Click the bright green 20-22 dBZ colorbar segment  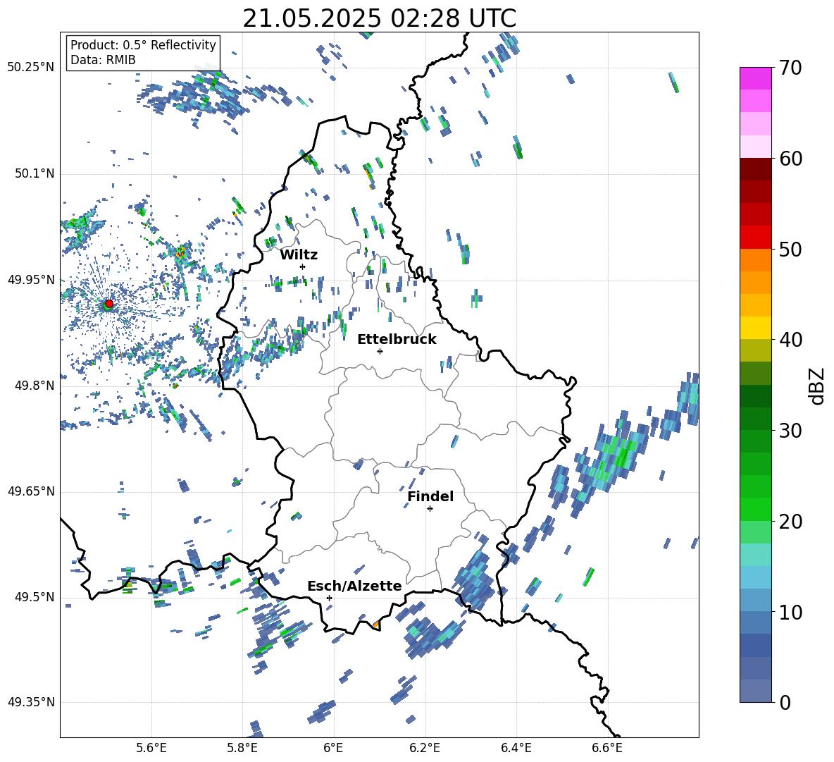coord(756,509)
